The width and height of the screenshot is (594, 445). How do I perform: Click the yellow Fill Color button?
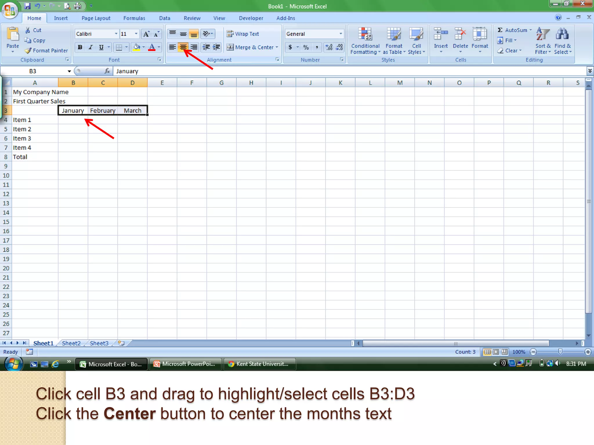[136, 47]
